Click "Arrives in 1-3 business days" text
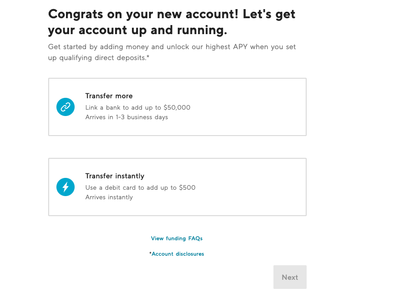This screenshot has width=394, height=303. coord(126,117)
